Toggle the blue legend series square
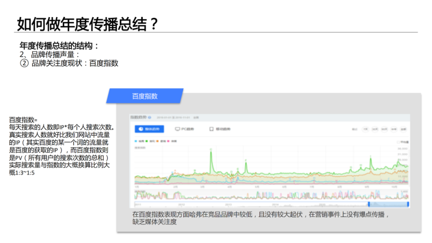The width and height of the screenshot is (432, 243). [136, 141]
